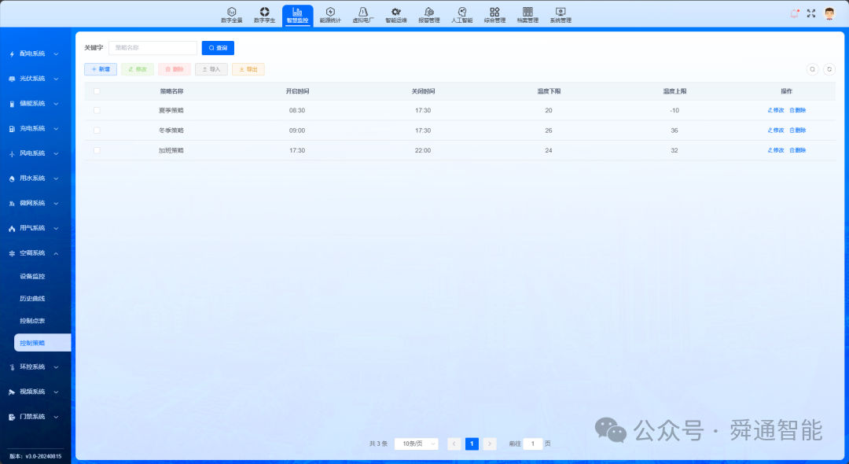Focus the 策略名称 keyword input field

click(x=153, y=48)
